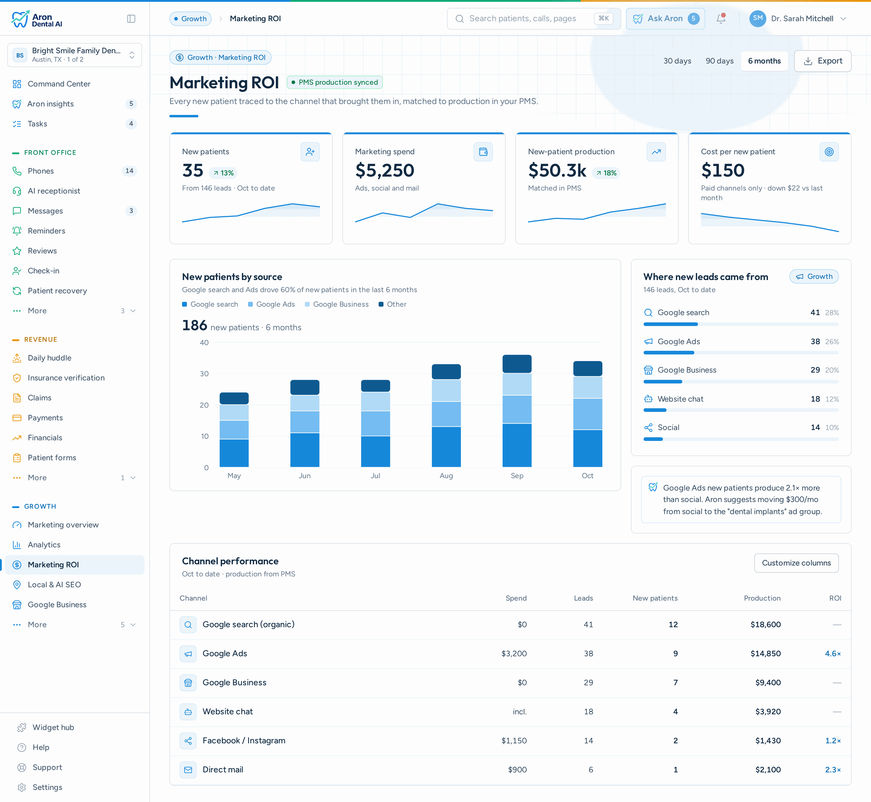Click the Marketing spend wallet icon
This screenshot has height=802, width=871.
coord(483,152)
